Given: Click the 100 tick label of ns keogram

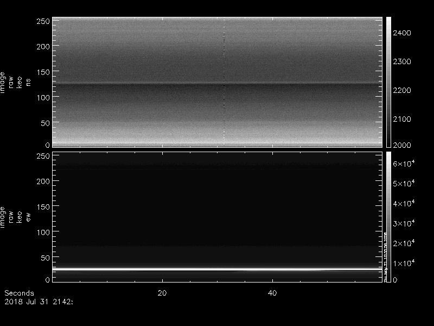Looking at the screenshot, I should point(43,98).
